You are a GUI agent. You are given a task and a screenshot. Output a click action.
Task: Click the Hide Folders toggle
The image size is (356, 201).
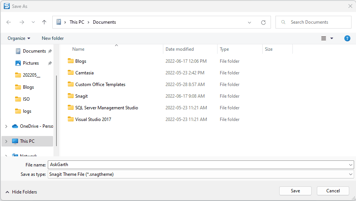[21, 192]
